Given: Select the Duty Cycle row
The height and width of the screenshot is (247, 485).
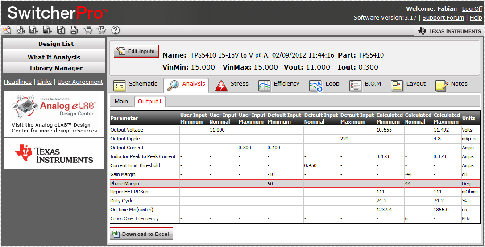Looking at the screenshot, I should point(295,201).
